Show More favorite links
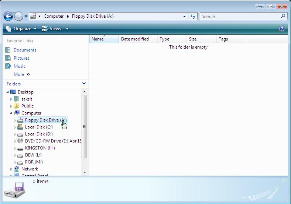The height and width of the screenshot is (204, 291). coord(21,74)
